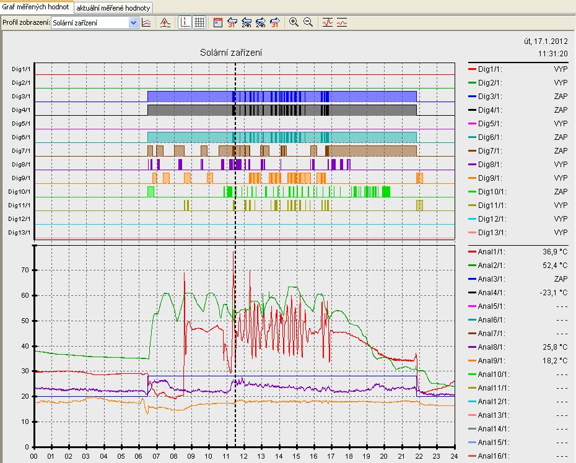Select the Anal2/1 legend entry

518,265
